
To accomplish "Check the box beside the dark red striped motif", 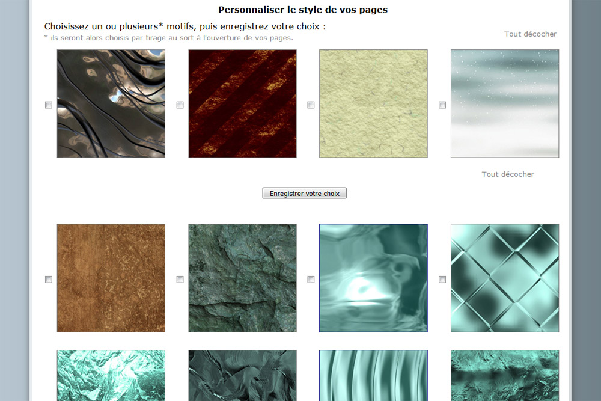I will point(180,105).
